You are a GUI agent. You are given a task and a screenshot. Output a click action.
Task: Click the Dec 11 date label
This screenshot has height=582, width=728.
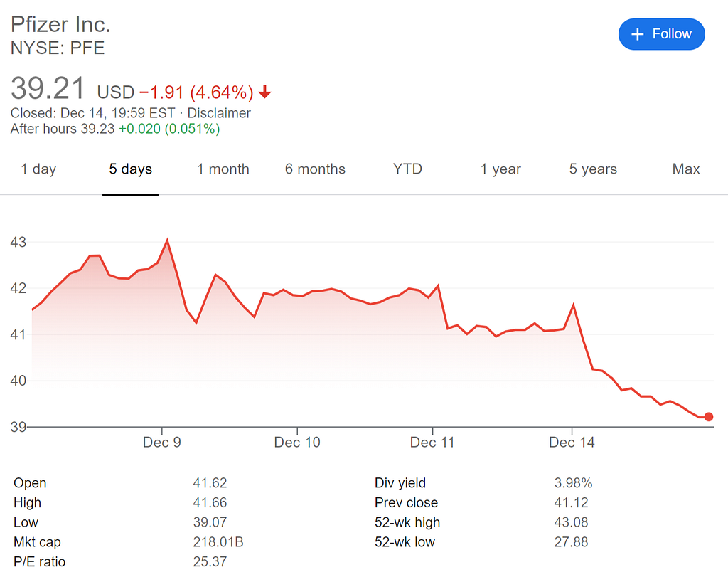pos(432,443)
